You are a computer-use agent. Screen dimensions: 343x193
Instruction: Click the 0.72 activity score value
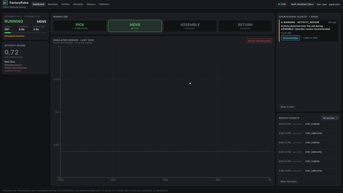pos(11,52)
